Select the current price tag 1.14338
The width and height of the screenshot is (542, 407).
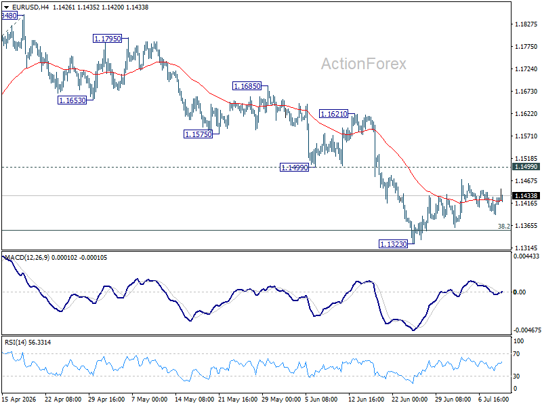pos(526,196)
